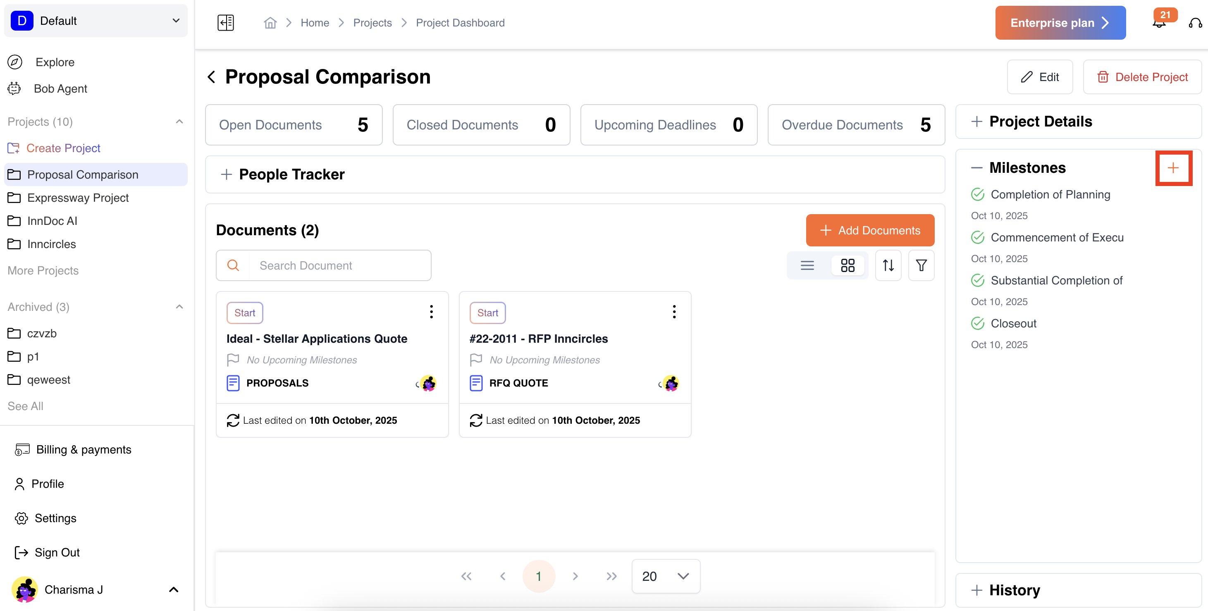Open options menu for Stellar Applications Quote
The image size is (1208, 611).
(431, 312)
